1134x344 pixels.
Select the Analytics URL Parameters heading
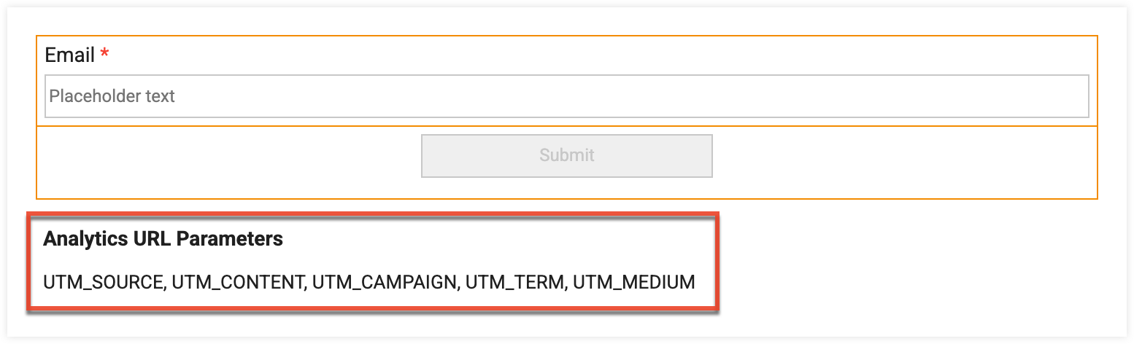[x=163, y=238]
